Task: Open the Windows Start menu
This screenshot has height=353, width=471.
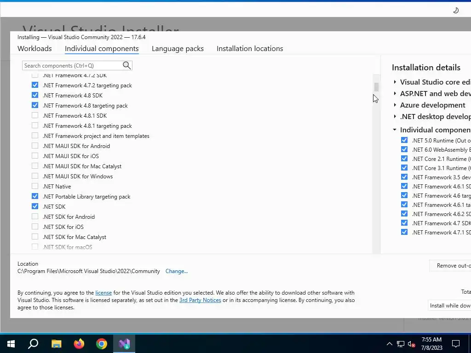Action: pos(11,343)
